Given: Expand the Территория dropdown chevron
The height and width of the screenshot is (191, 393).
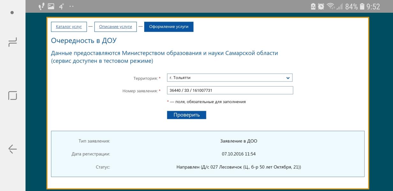Looking at the screenshot, I should click(288, 78).
